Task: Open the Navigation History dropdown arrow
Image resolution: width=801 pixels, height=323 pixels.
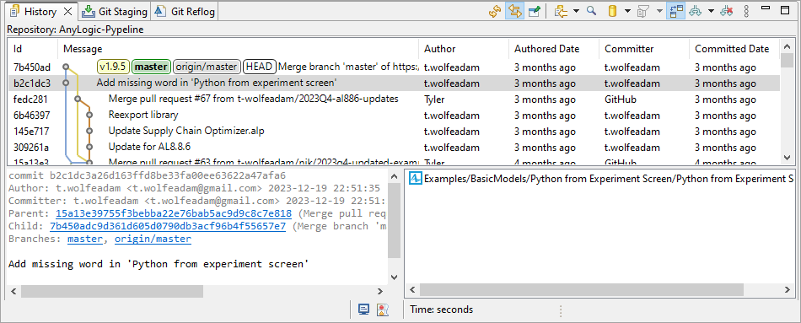Action: coord(576,11)
